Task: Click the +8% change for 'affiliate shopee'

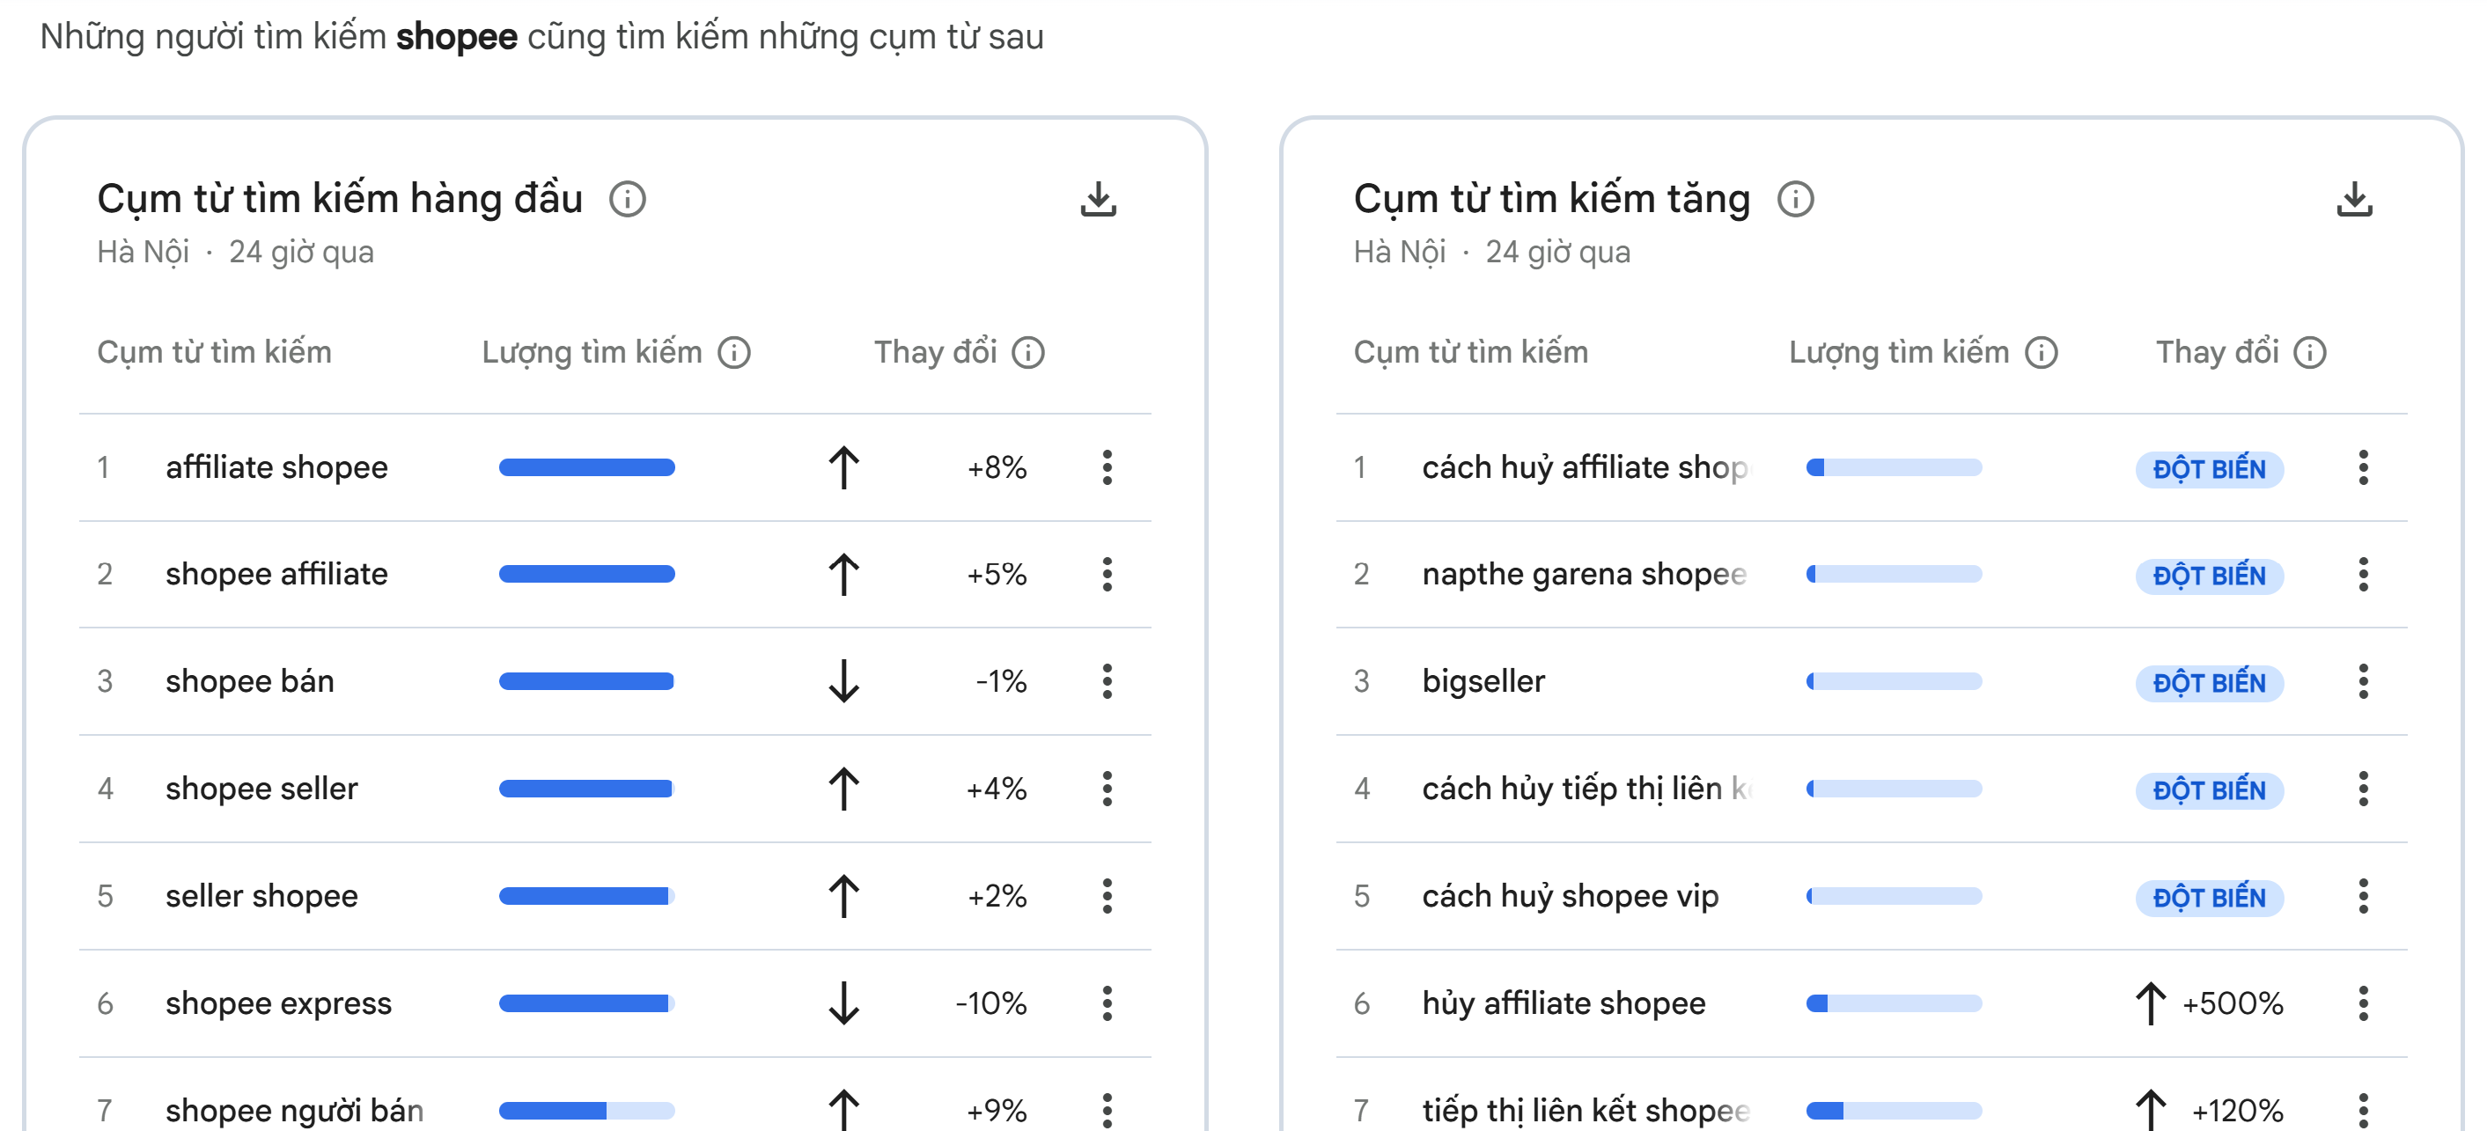Action: click(997, 468)
